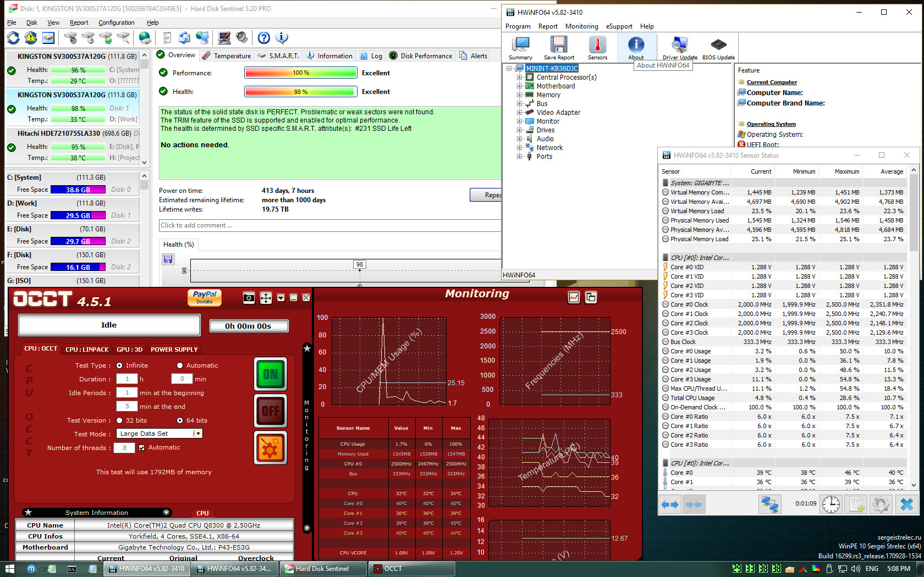Click the Hard Disk Sentinel taskbar button
Image resolution: width=924 pixels, height=577 pixels.
(323, 569)
